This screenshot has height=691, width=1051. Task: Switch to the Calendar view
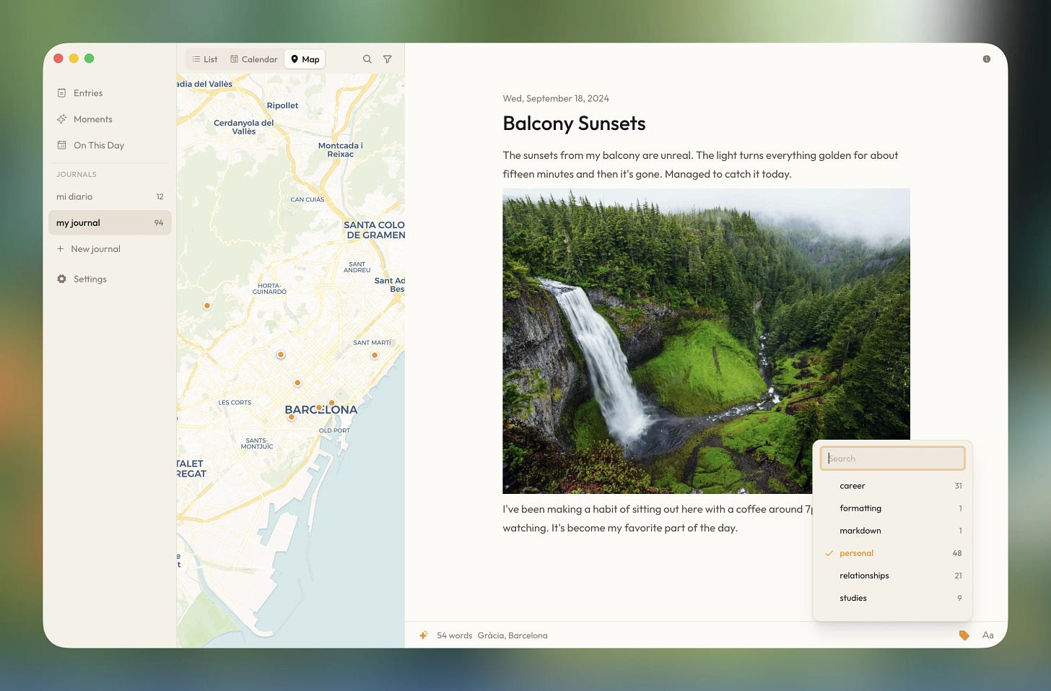point(253,58)
